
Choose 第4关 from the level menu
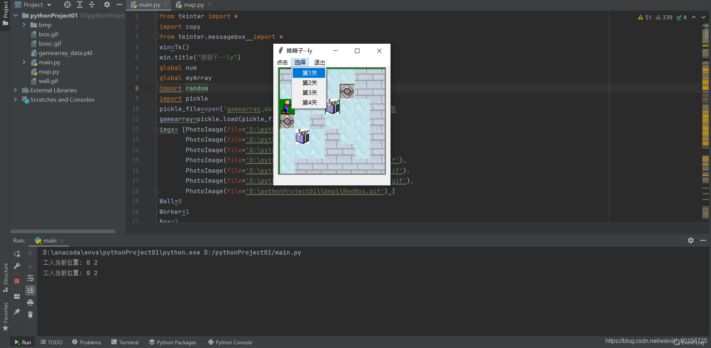point(309,102)
